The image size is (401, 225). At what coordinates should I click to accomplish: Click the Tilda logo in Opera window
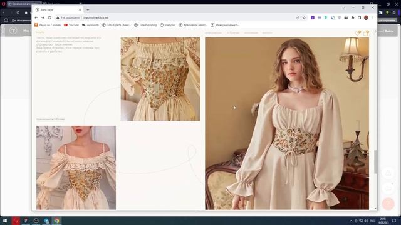13,31
